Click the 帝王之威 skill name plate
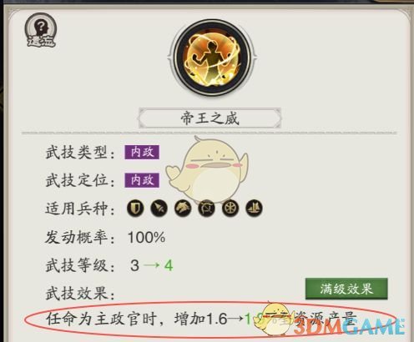This screenshot has width=414, height=342. point(210,118)
